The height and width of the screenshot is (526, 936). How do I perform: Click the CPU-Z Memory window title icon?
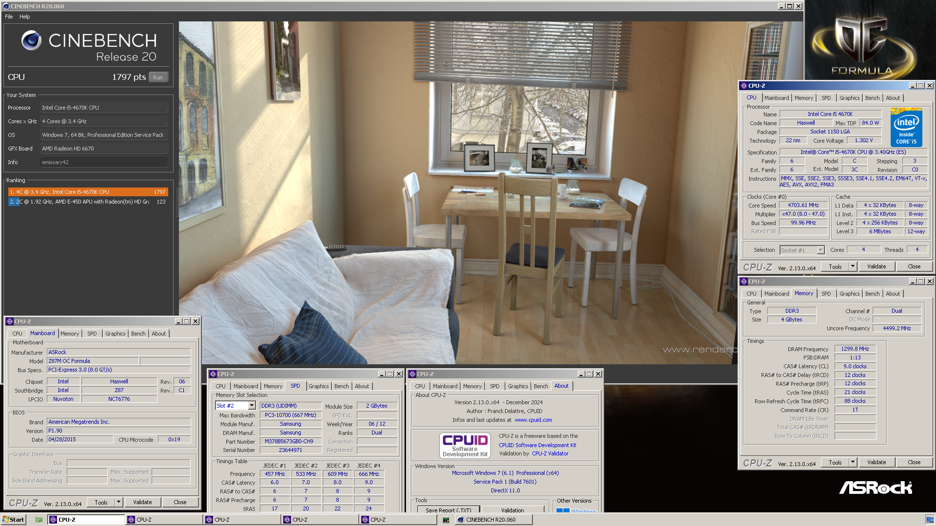[x=744, y=282]
